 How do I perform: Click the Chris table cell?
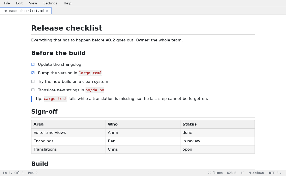(x=143, y=150)
